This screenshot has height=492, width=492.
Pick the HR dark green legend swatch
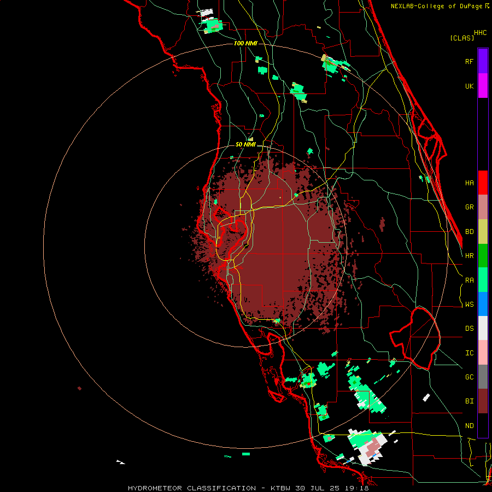click(483, 256)
